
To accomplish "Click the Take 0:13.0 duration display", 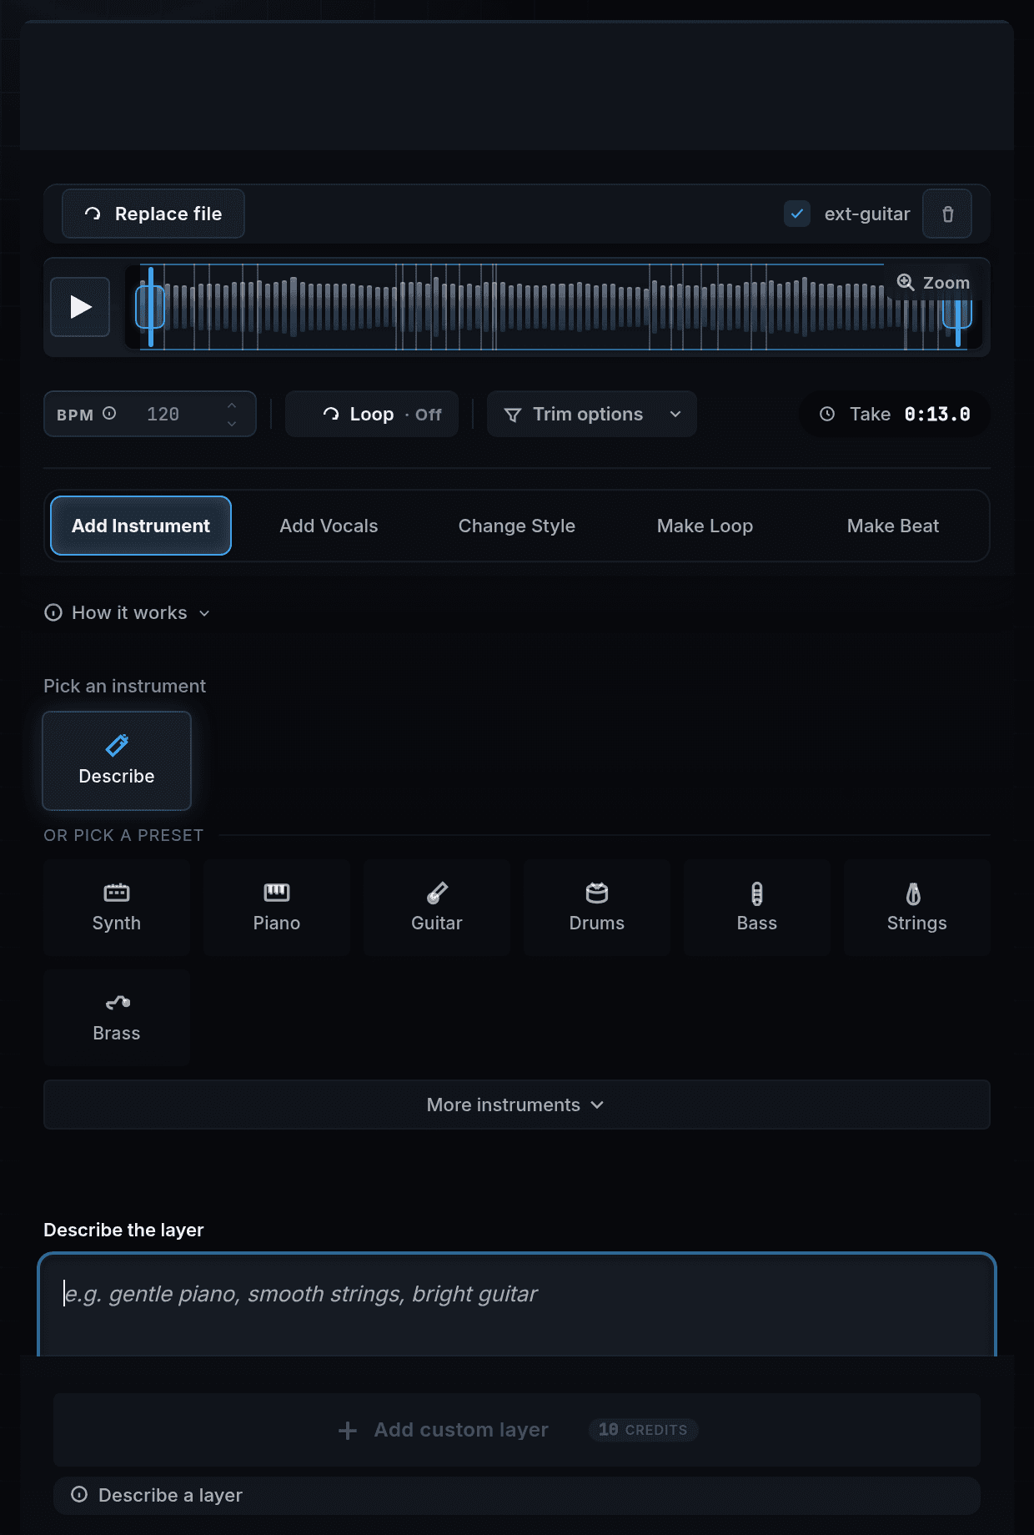I will pyautogui.click(x=895, y=414).
